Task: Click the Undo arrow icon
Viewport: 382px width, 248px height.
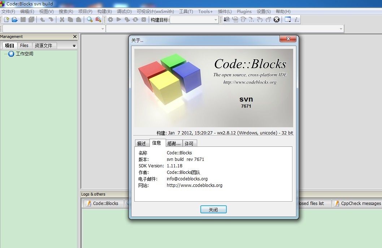Action: 42,20
